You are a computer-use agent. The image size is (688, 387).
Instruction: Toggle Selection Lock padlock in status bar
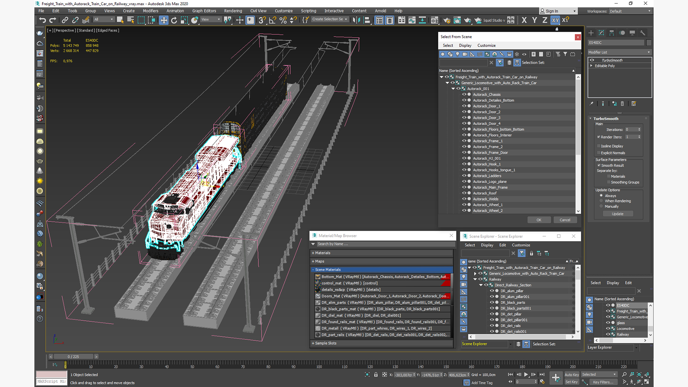[x=376, y=374]
